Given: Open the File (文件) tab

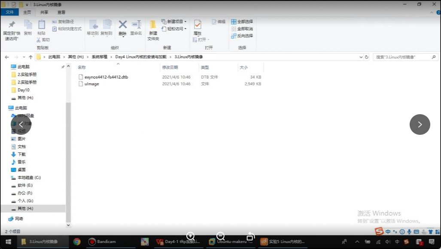Looking at the screenshot, I should pos(9,12).
